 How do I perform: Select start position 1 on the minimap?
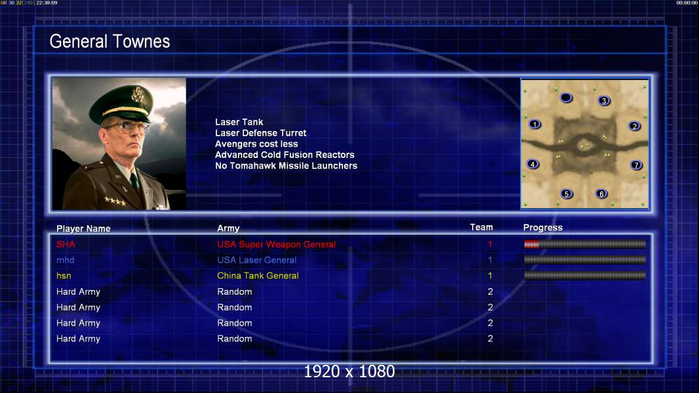pos(534,124)
